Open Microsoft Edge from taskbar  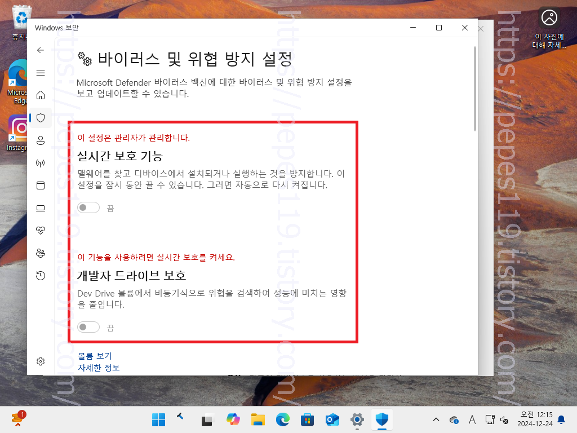283,419
